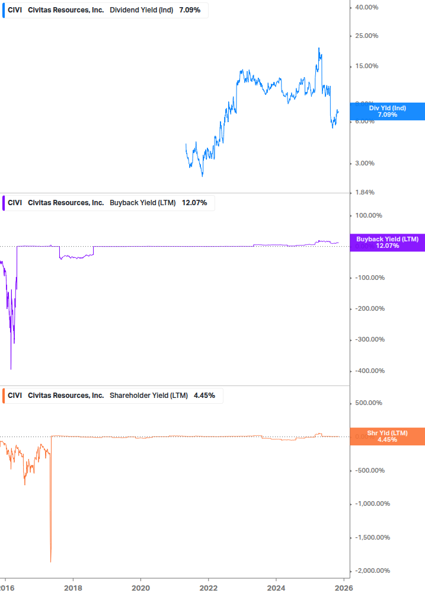Click the 2026 label on the time axis
The image size is (425, 596).
pos(344,588)
